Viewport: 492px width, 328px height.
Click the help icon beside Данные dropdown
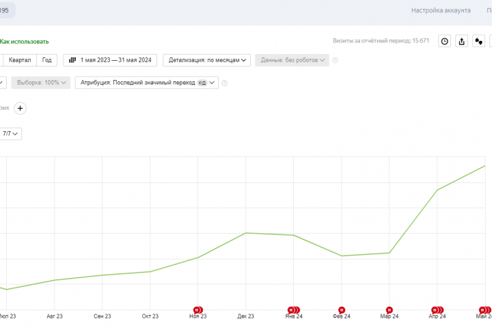tap(335, 60)
